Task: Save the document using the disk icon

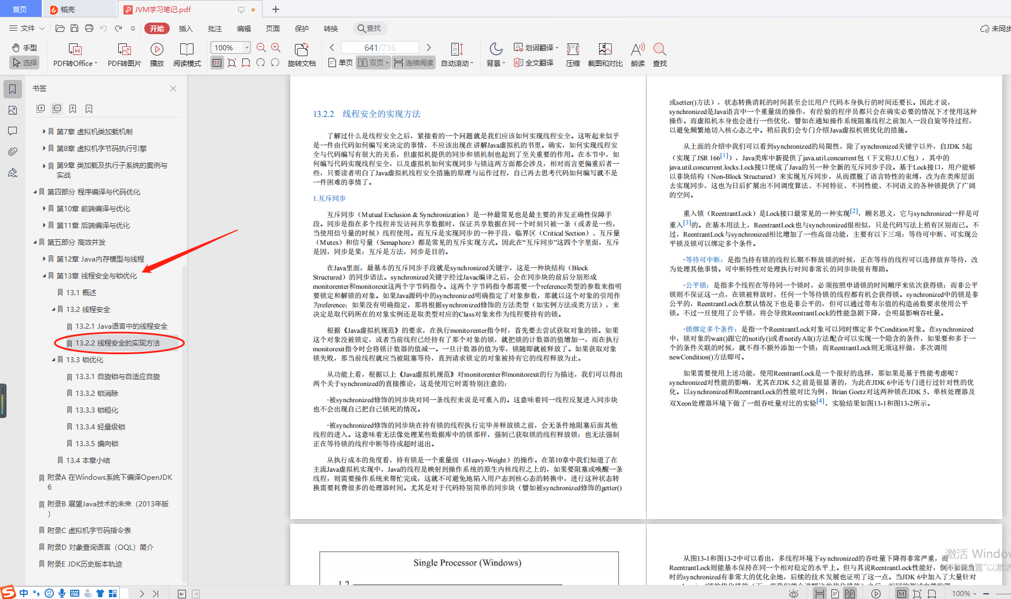Action: [x=74, y=28]
